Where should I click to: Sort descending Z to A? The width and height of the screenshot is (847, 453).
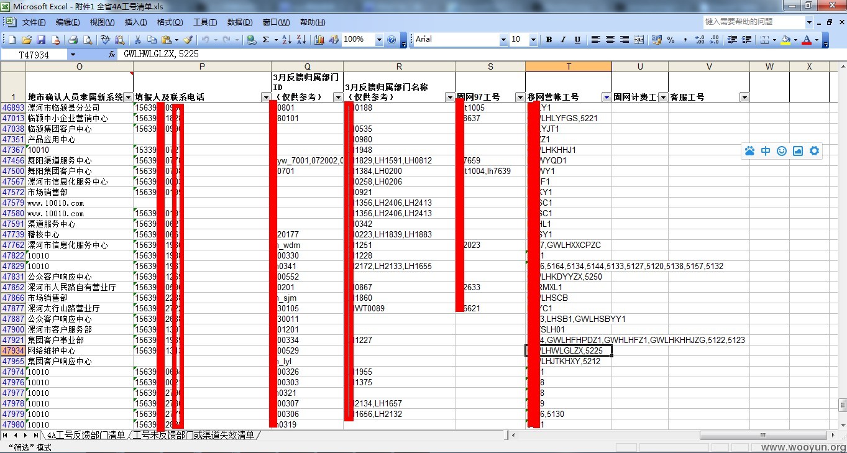tap(301, 40)
